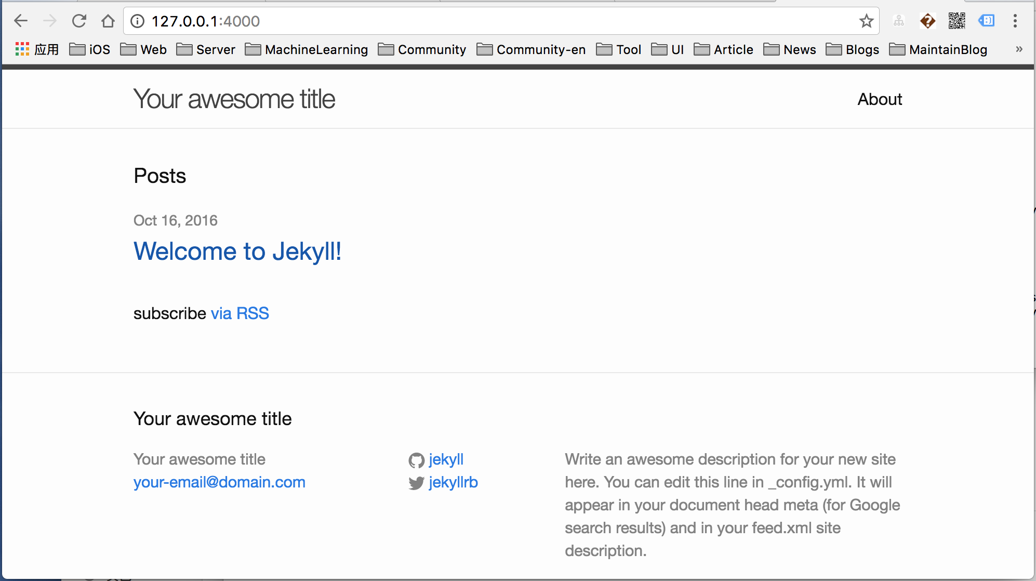Viewport: 1036px width, 581px height.
Task: Open the QR code extension icon
Action: (957, 21)
